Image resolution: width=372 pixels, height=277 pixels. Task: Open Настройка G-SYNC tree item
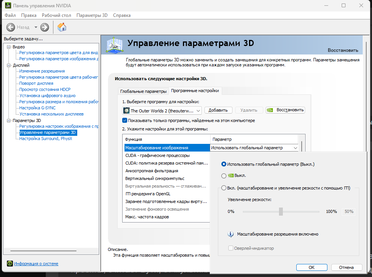point(38,108)
